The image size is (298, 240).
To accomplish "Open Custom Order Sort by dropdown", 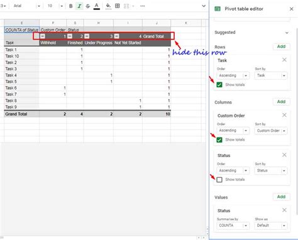I will (271, 131).
